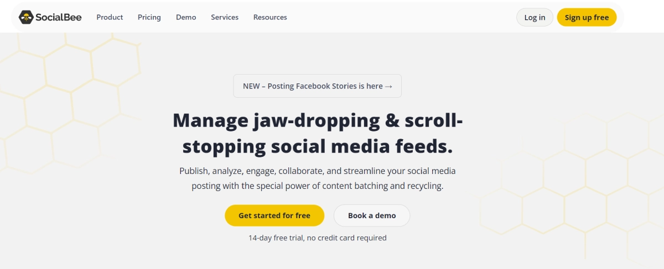Click the 'stopping social media feeds' headline line
The height and width of the screenshot is (269, 664).
tap(318, 146)
